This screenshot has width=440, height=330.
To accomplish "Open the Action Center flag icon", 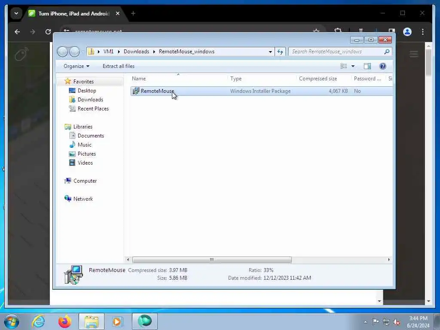I will pos(376,322).
